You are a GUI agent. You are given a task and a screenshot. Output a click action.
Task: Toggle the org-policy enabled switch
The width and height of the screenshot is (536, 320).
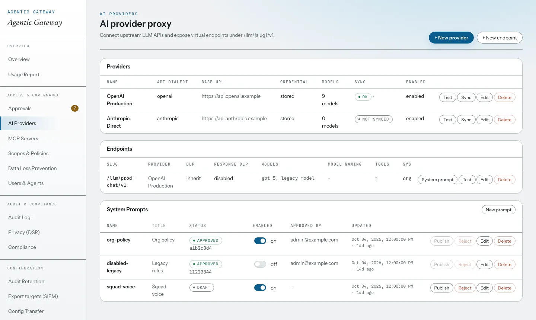(260, 241)
